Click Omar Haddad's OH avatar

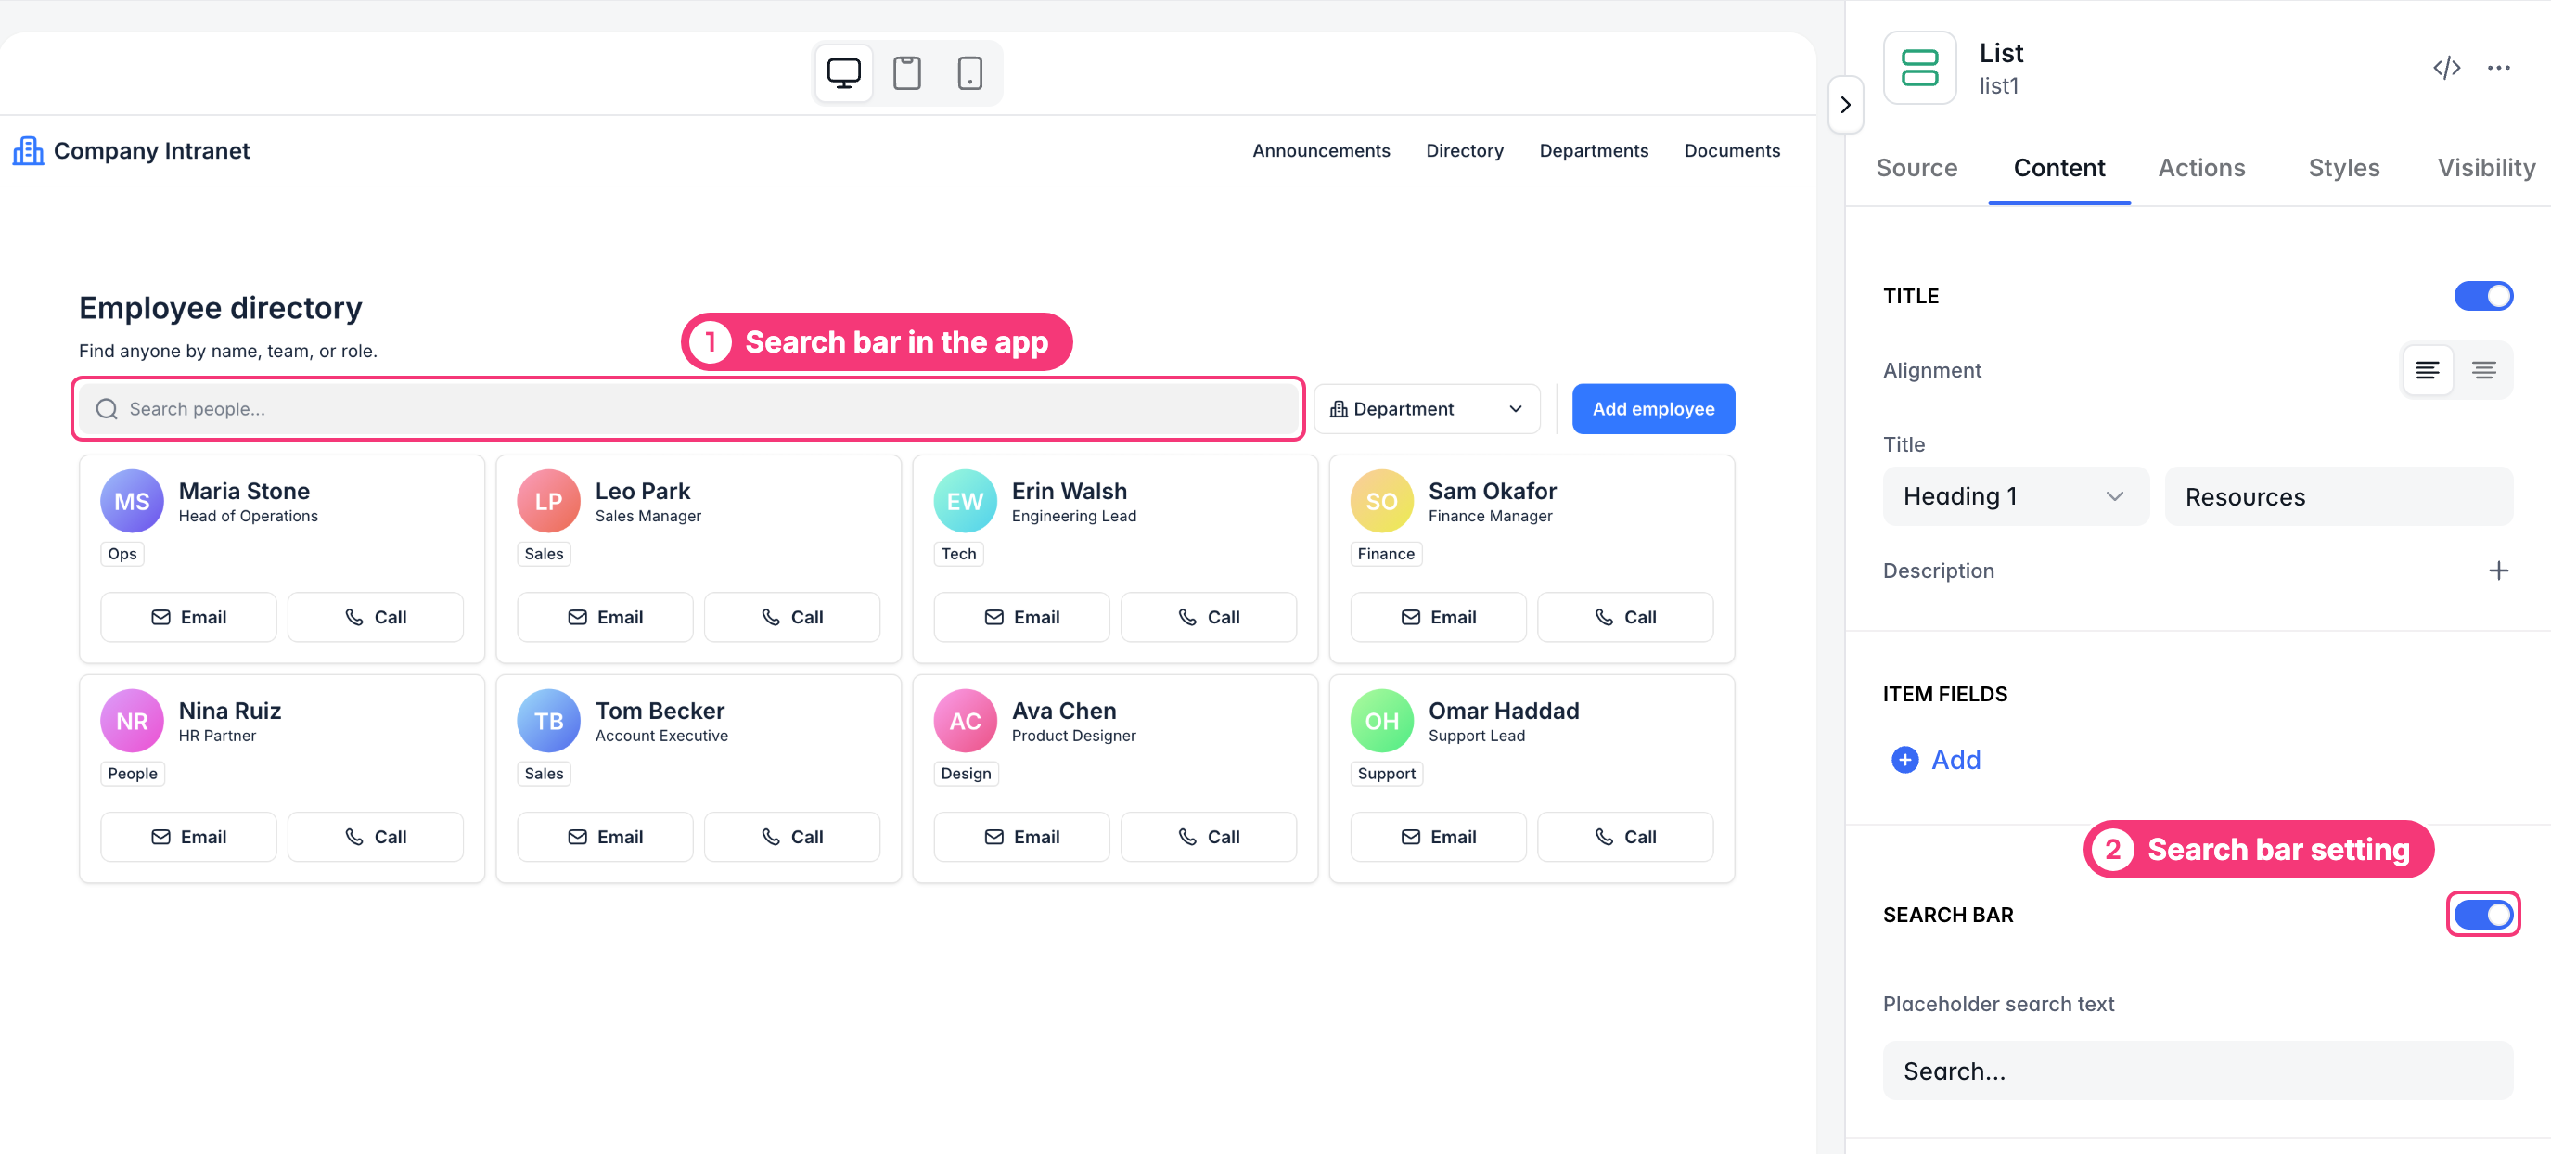point(1381,721)
